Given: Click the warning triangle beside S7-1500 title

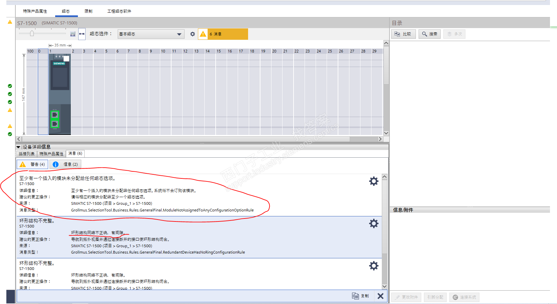Looking at the screenshot, I should pyautogui.click(x=10, y=22).
